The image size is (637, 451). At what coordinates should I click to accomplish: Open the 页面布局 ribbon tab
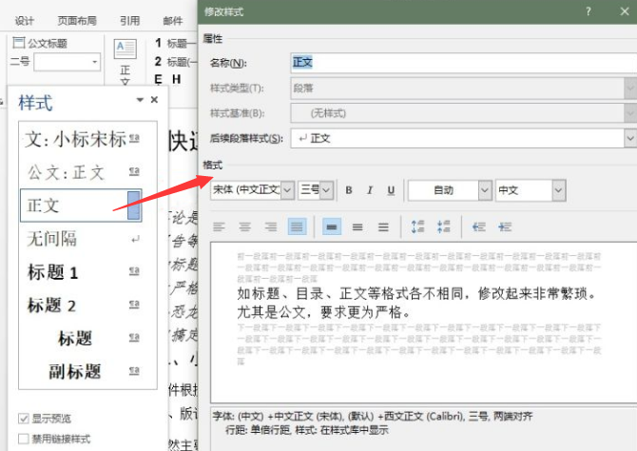[77, 21]
